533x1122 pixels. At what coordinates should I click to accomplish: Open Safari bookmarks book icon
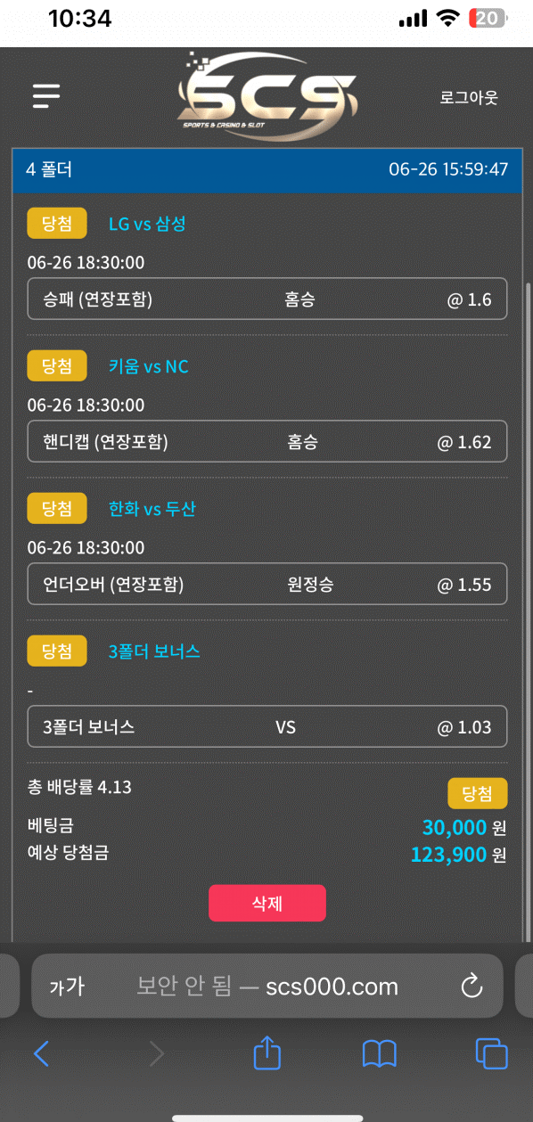(x=380, y=1054)
